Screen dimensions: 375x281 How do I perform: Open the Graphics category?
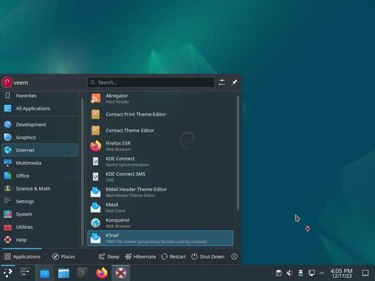tap(40, 137)
